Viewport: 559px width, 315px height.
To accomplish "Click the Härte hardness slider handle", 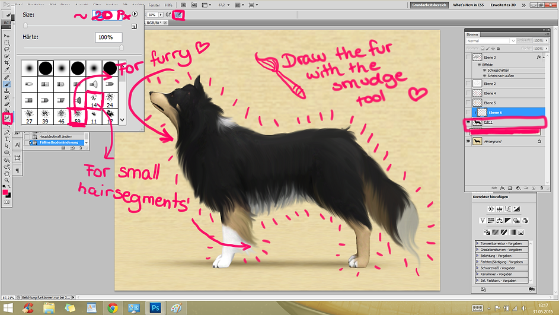I will [122, 47].
